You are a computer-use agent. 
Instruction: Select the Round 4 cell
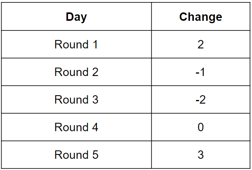pyautogui.click(x=76, y=127)
